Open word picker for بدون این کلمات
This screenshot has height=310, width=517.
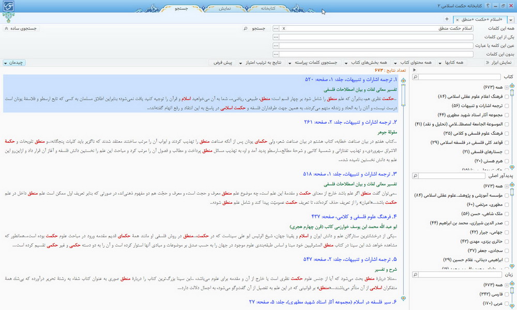(276, 54)
